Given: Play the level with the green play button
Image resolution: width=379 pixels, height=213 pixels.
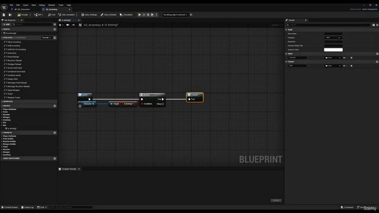Looking at the screenshot, I should point(140,15).
